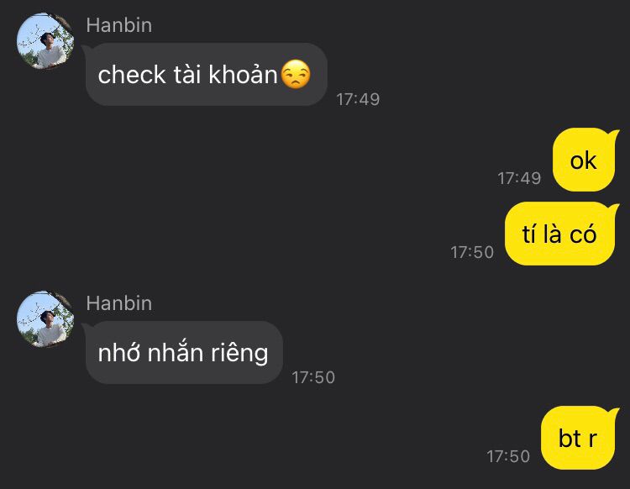The height and width of the screenshot is (489, 630).
Task: Tap the Hanbin name above "check tài khoản"
Action: 119,25
